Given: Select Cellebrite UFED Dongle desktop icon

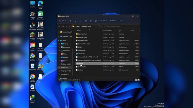Looking at the screenshot, I should coord(33,26).
